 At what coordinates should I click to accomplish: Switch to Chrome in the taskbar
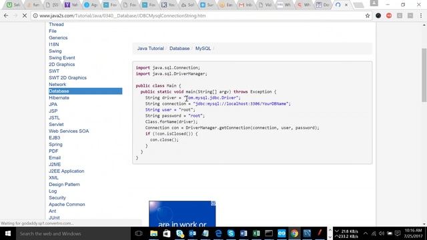point(294,233)
